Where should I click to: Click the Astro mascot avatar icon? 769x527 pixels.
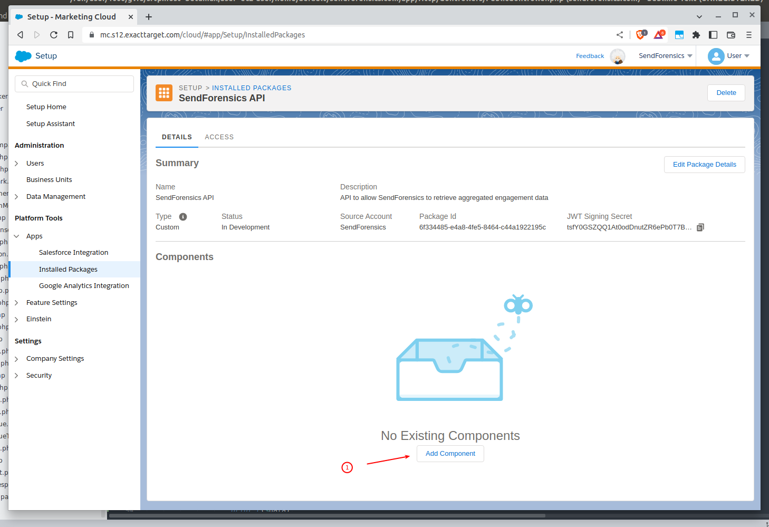pyautogui.click(x=618, y=56)
